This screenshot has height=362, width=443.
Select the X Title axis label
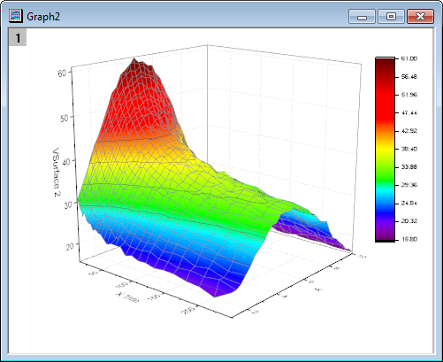coord(127,297)
